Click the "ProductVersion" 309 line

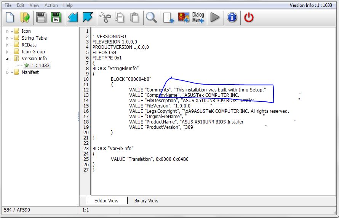(x=198, y=127)
